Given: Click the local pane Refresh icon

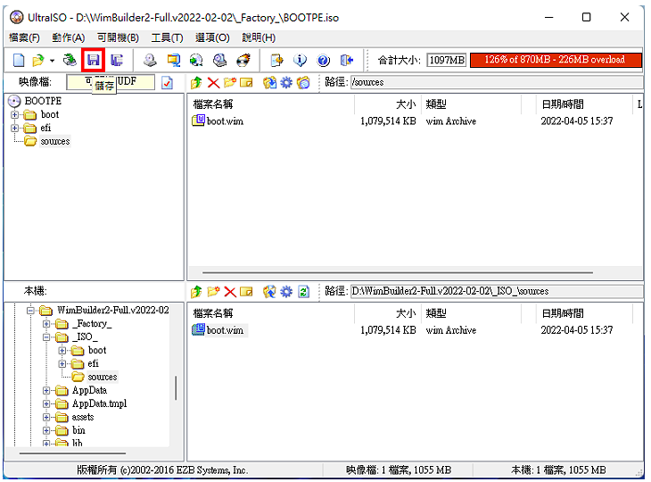Looking at the screenshot, I should tap(303, 292).
